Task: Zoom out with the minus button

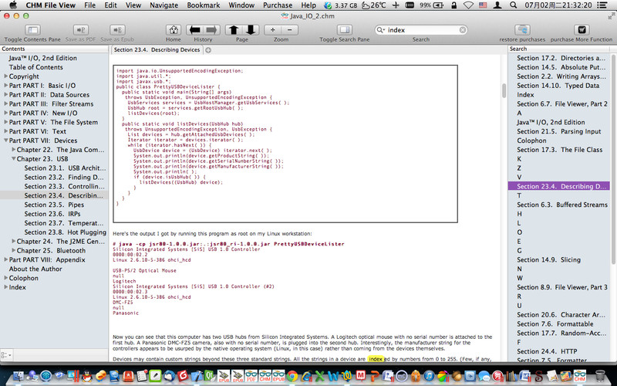Action: 290,29
